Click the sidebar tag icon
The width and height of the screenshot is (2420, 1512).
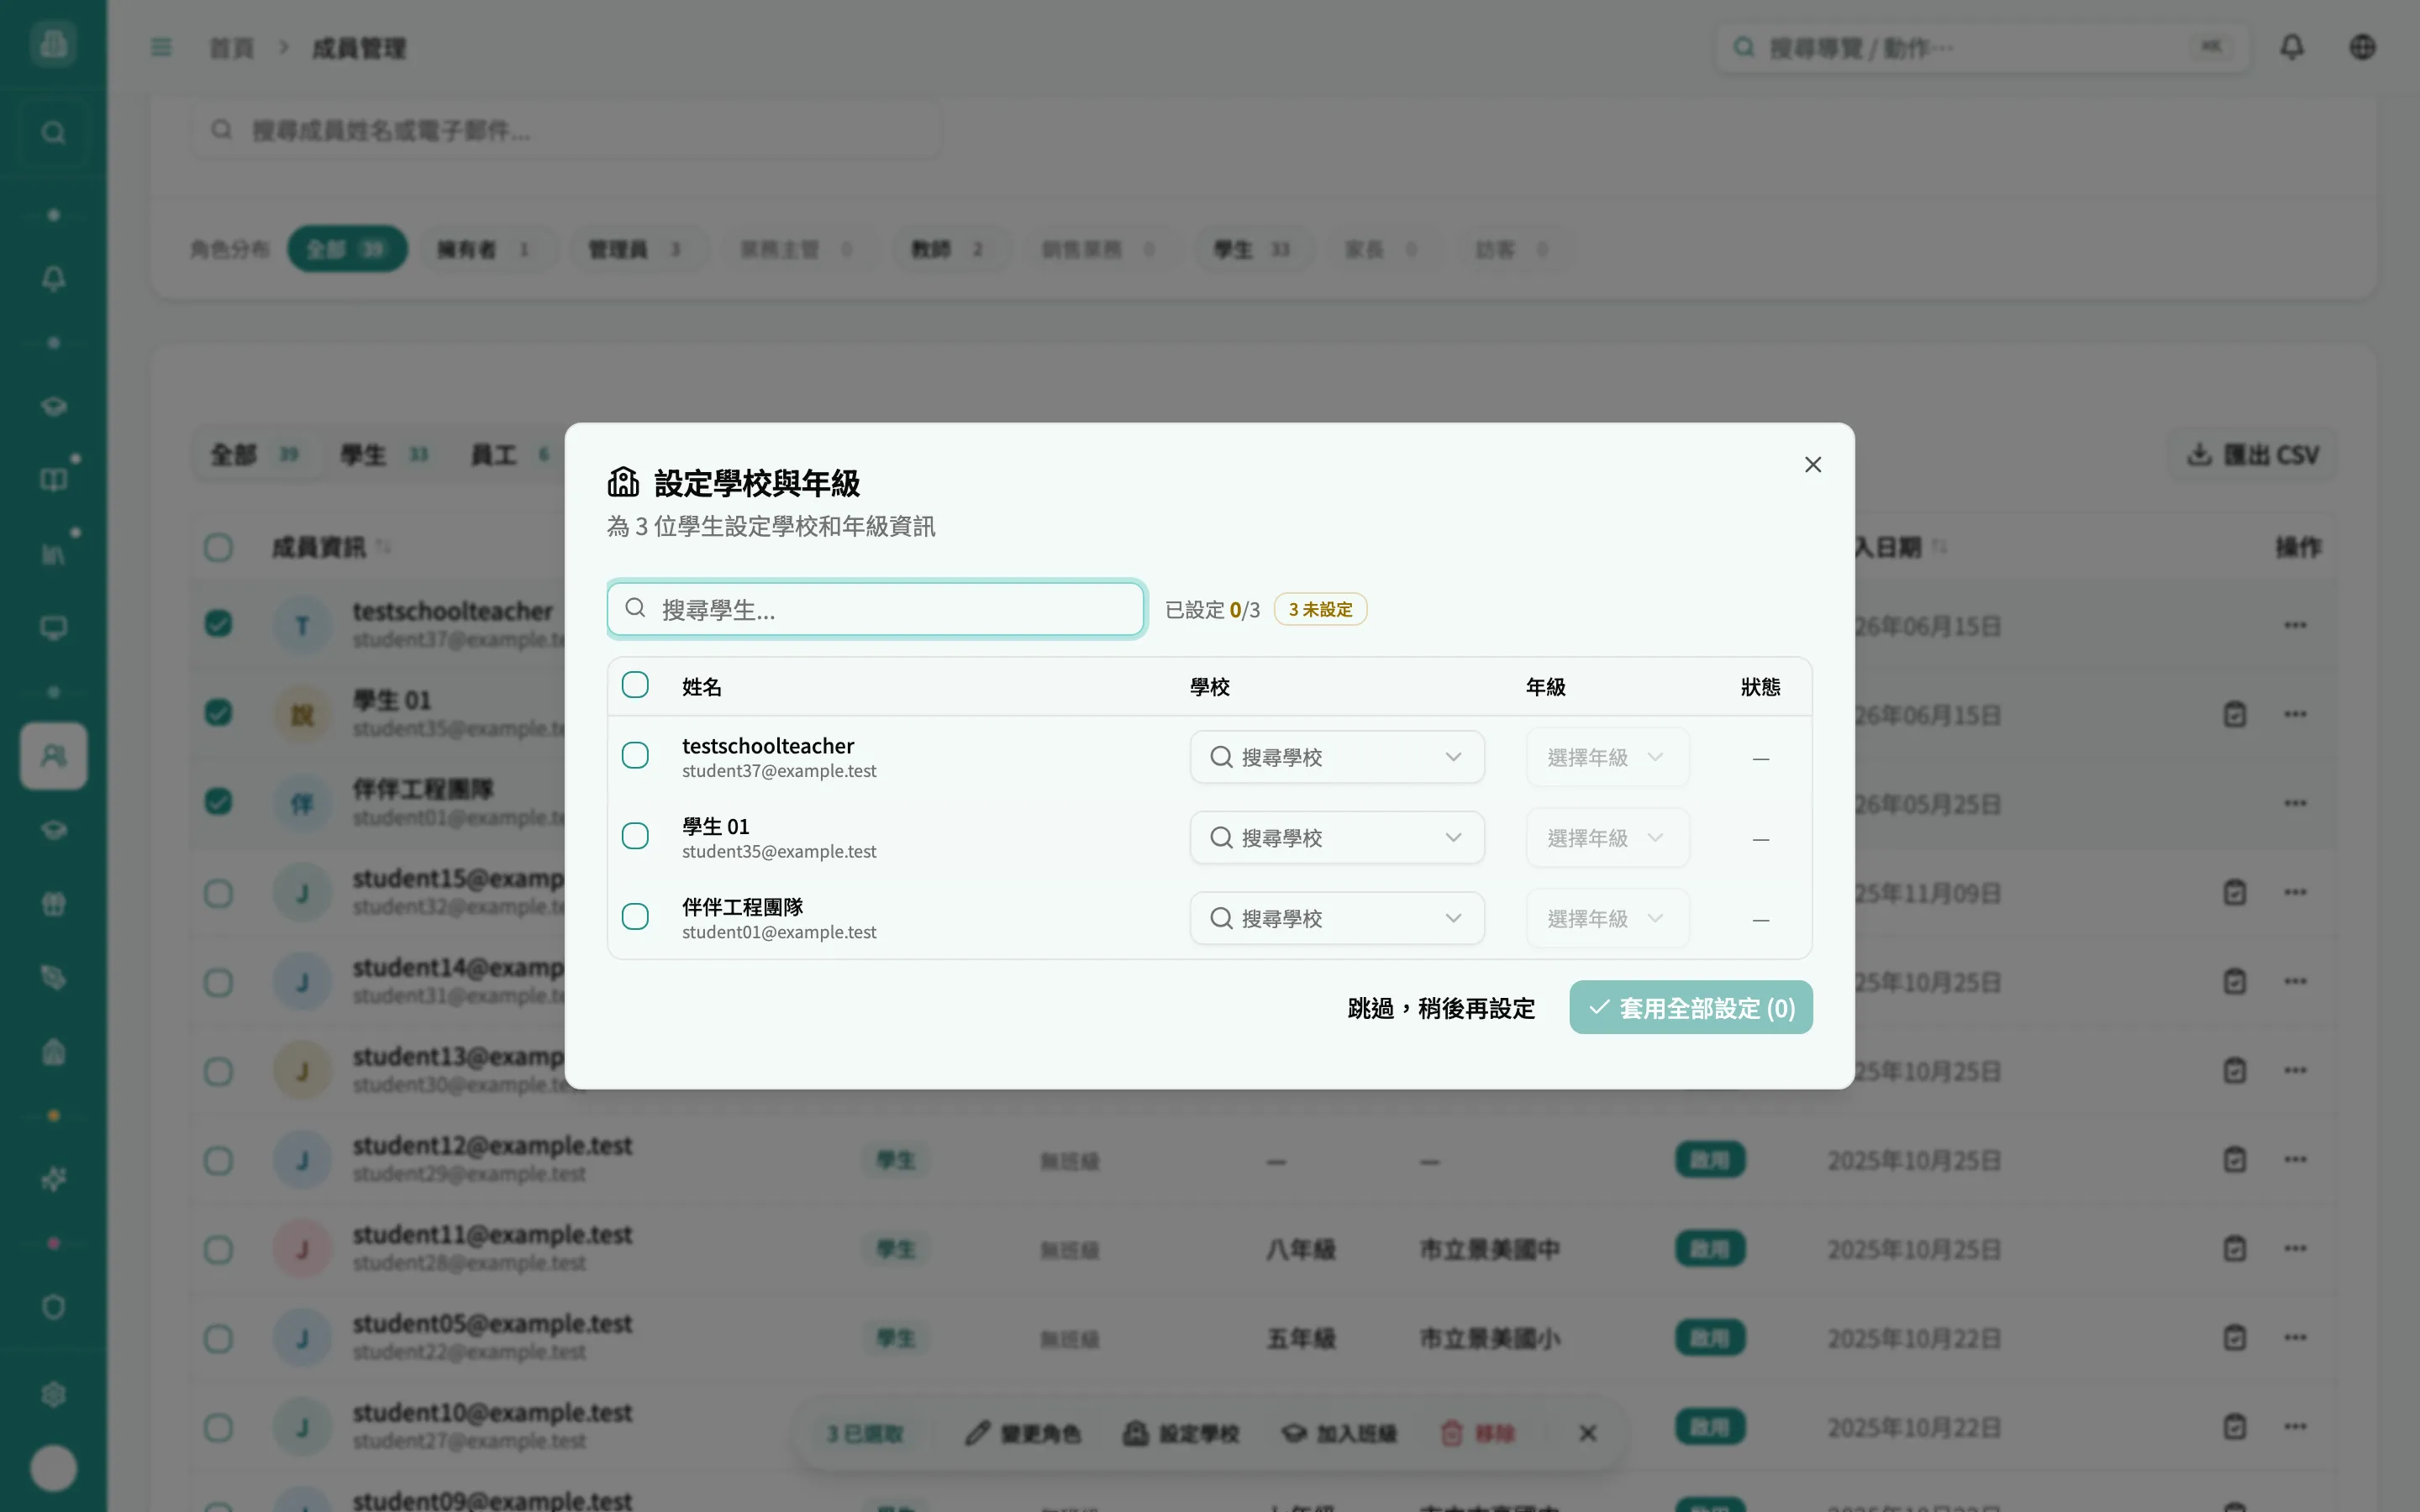[53, 977]
